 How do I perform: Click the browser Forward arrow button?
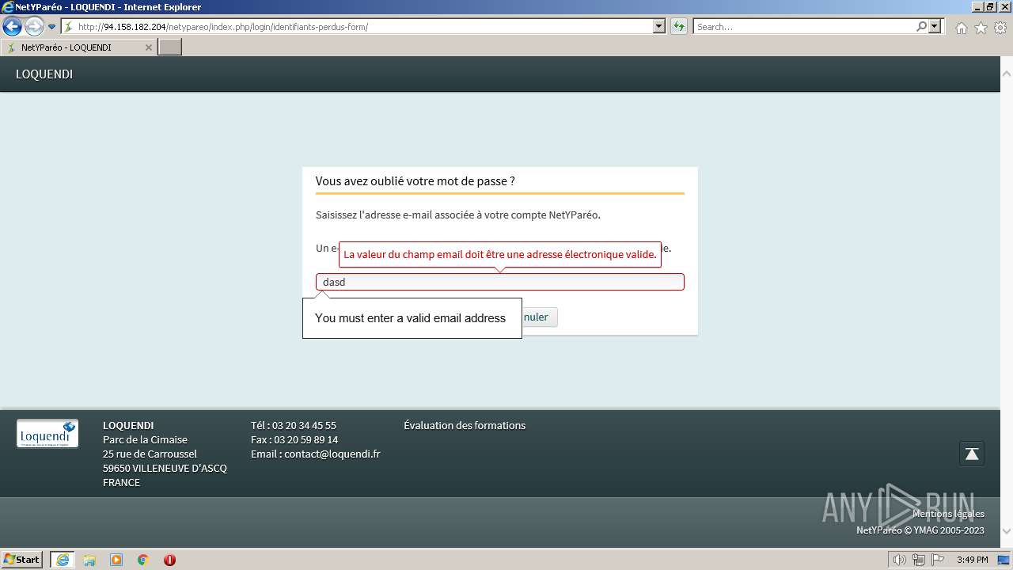[34, 27]
